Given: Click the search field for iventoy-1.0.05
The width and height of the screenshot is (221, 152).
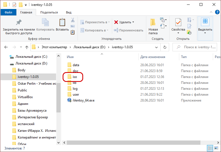Looking at the screenshot, I should click(x=195, y=47).
